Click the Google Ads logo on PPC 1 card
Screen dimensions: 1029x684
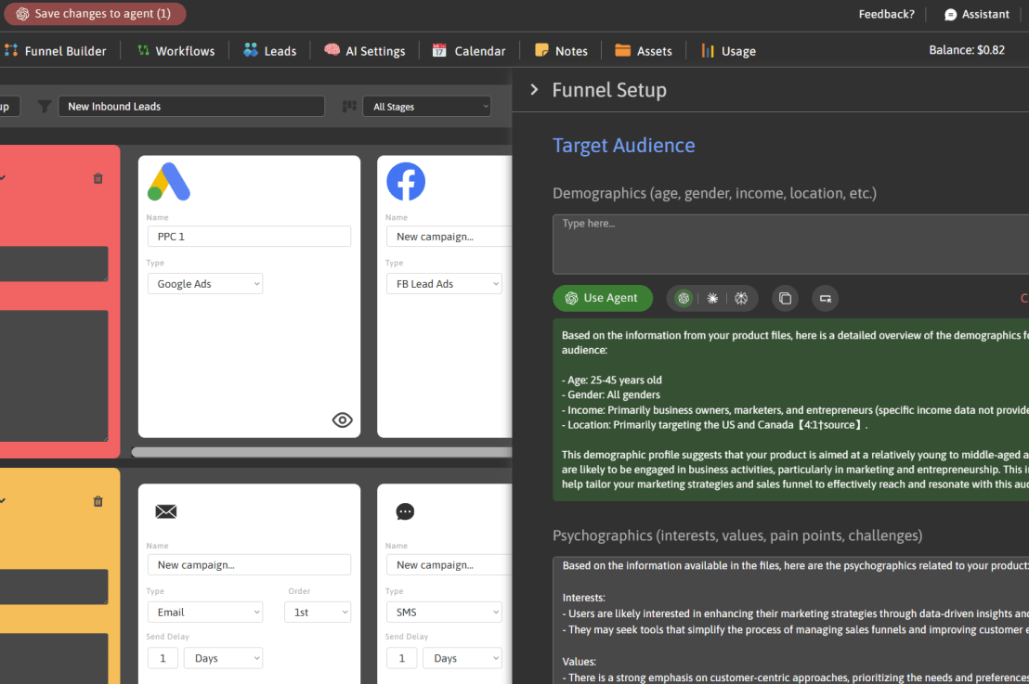(169, 182)
